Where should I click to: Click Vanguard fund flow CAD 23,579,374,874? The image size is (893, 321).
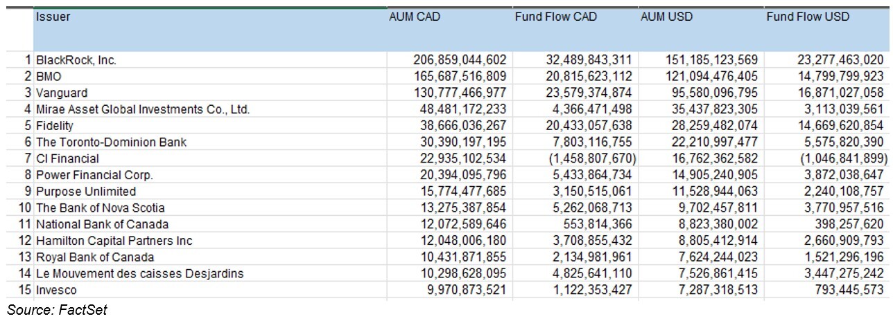click(x=590, y=93)
